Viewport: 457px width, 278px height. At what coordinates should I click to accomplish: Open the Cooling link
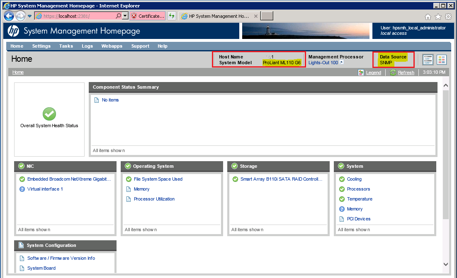(355, 179)
